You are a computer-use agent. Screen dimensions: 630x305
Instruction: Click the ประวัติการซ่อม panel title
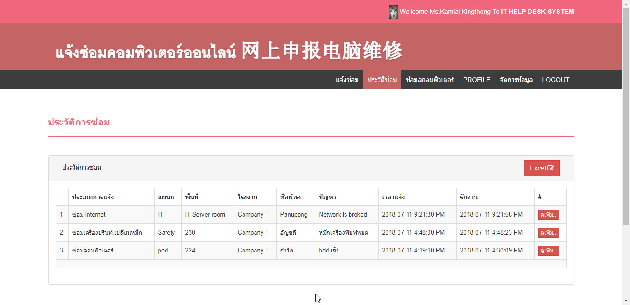click(x=82, y=167)
